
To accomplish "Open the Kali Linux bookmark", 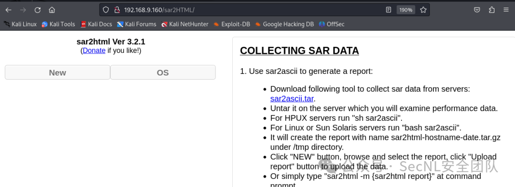I will click(21, 24).
